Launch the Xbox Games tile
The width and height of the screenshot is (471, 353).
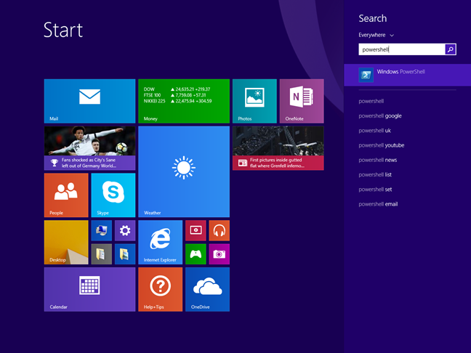[x=196, y=253]
